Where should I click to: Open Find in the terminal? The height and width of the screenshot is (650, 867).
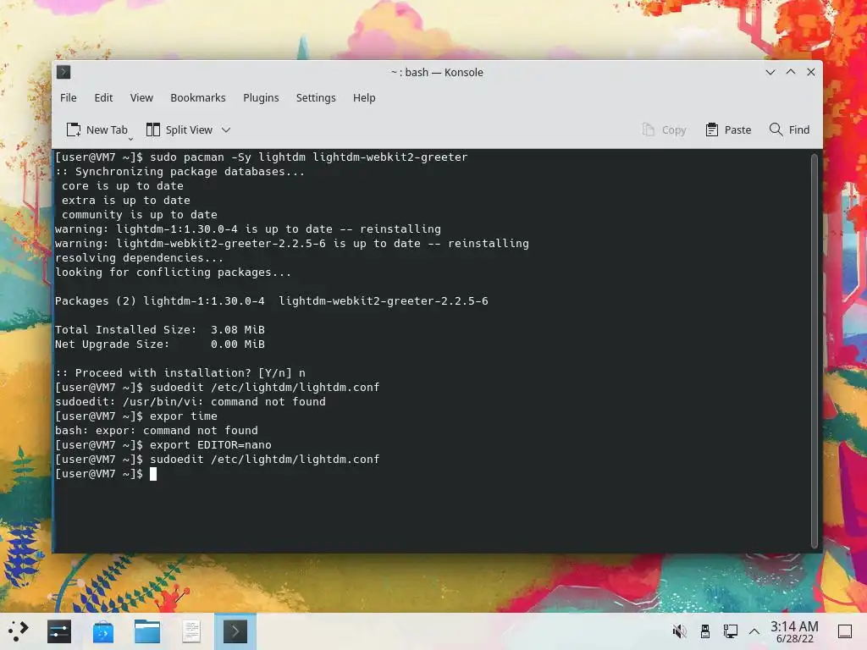[790, 129]
